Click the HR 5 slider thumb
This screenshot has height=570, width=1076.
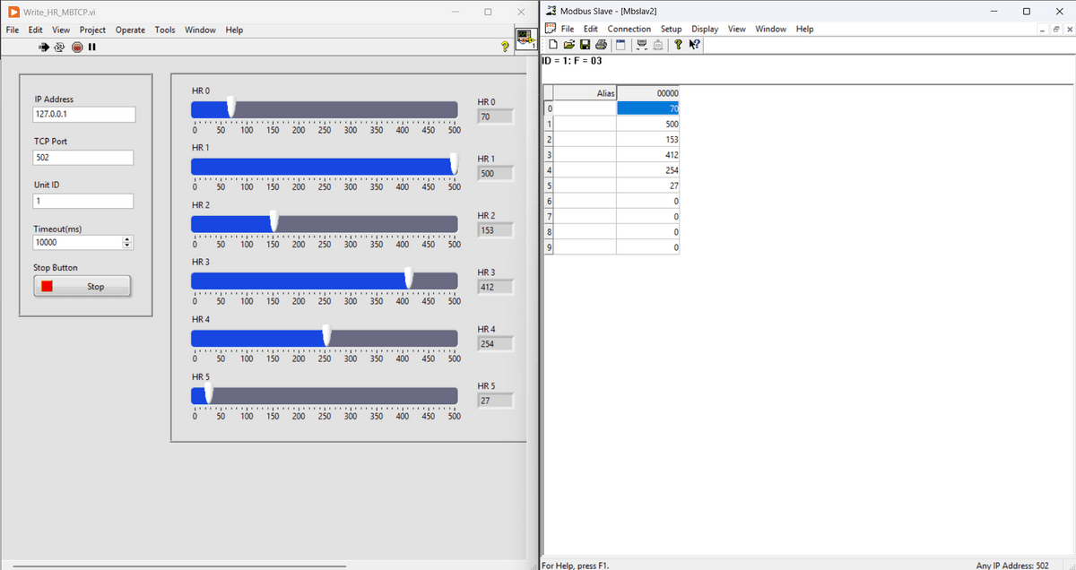click(209, 393)
